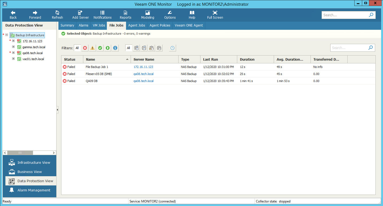Open the Notifications settings
383x206 pixels.
tap(103, 15)
